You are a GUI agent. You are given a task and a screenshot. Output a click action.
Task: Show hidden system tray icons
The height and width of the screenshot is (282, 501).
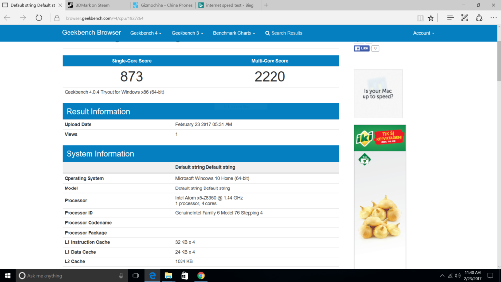(x=442, y=275)
